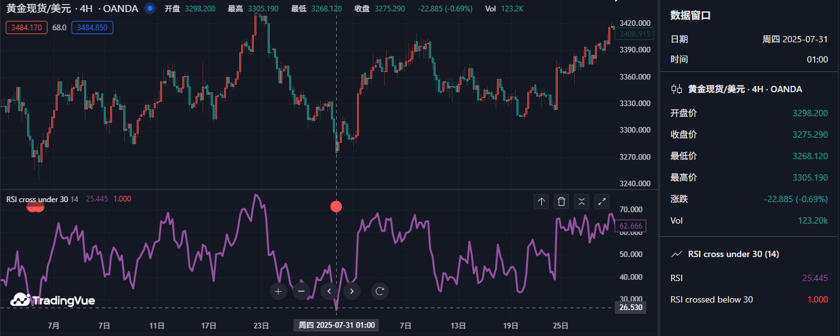
Task: Click the zoom out minus button
Action: coord(301,291)
